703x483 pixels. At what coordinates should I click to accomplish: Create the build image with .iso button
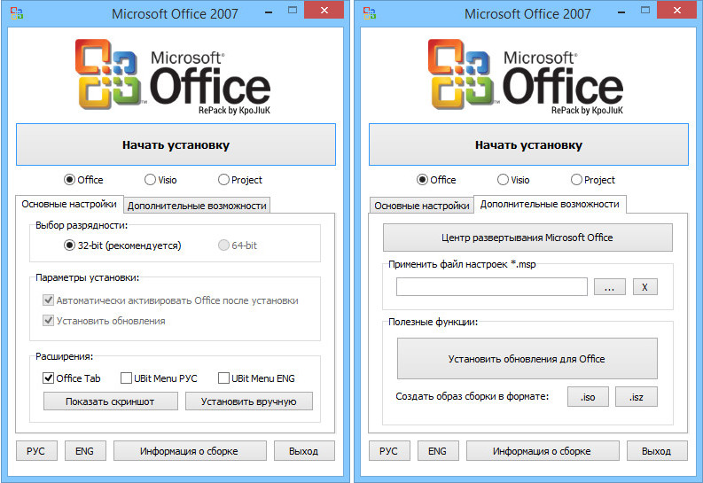[587, 396]
